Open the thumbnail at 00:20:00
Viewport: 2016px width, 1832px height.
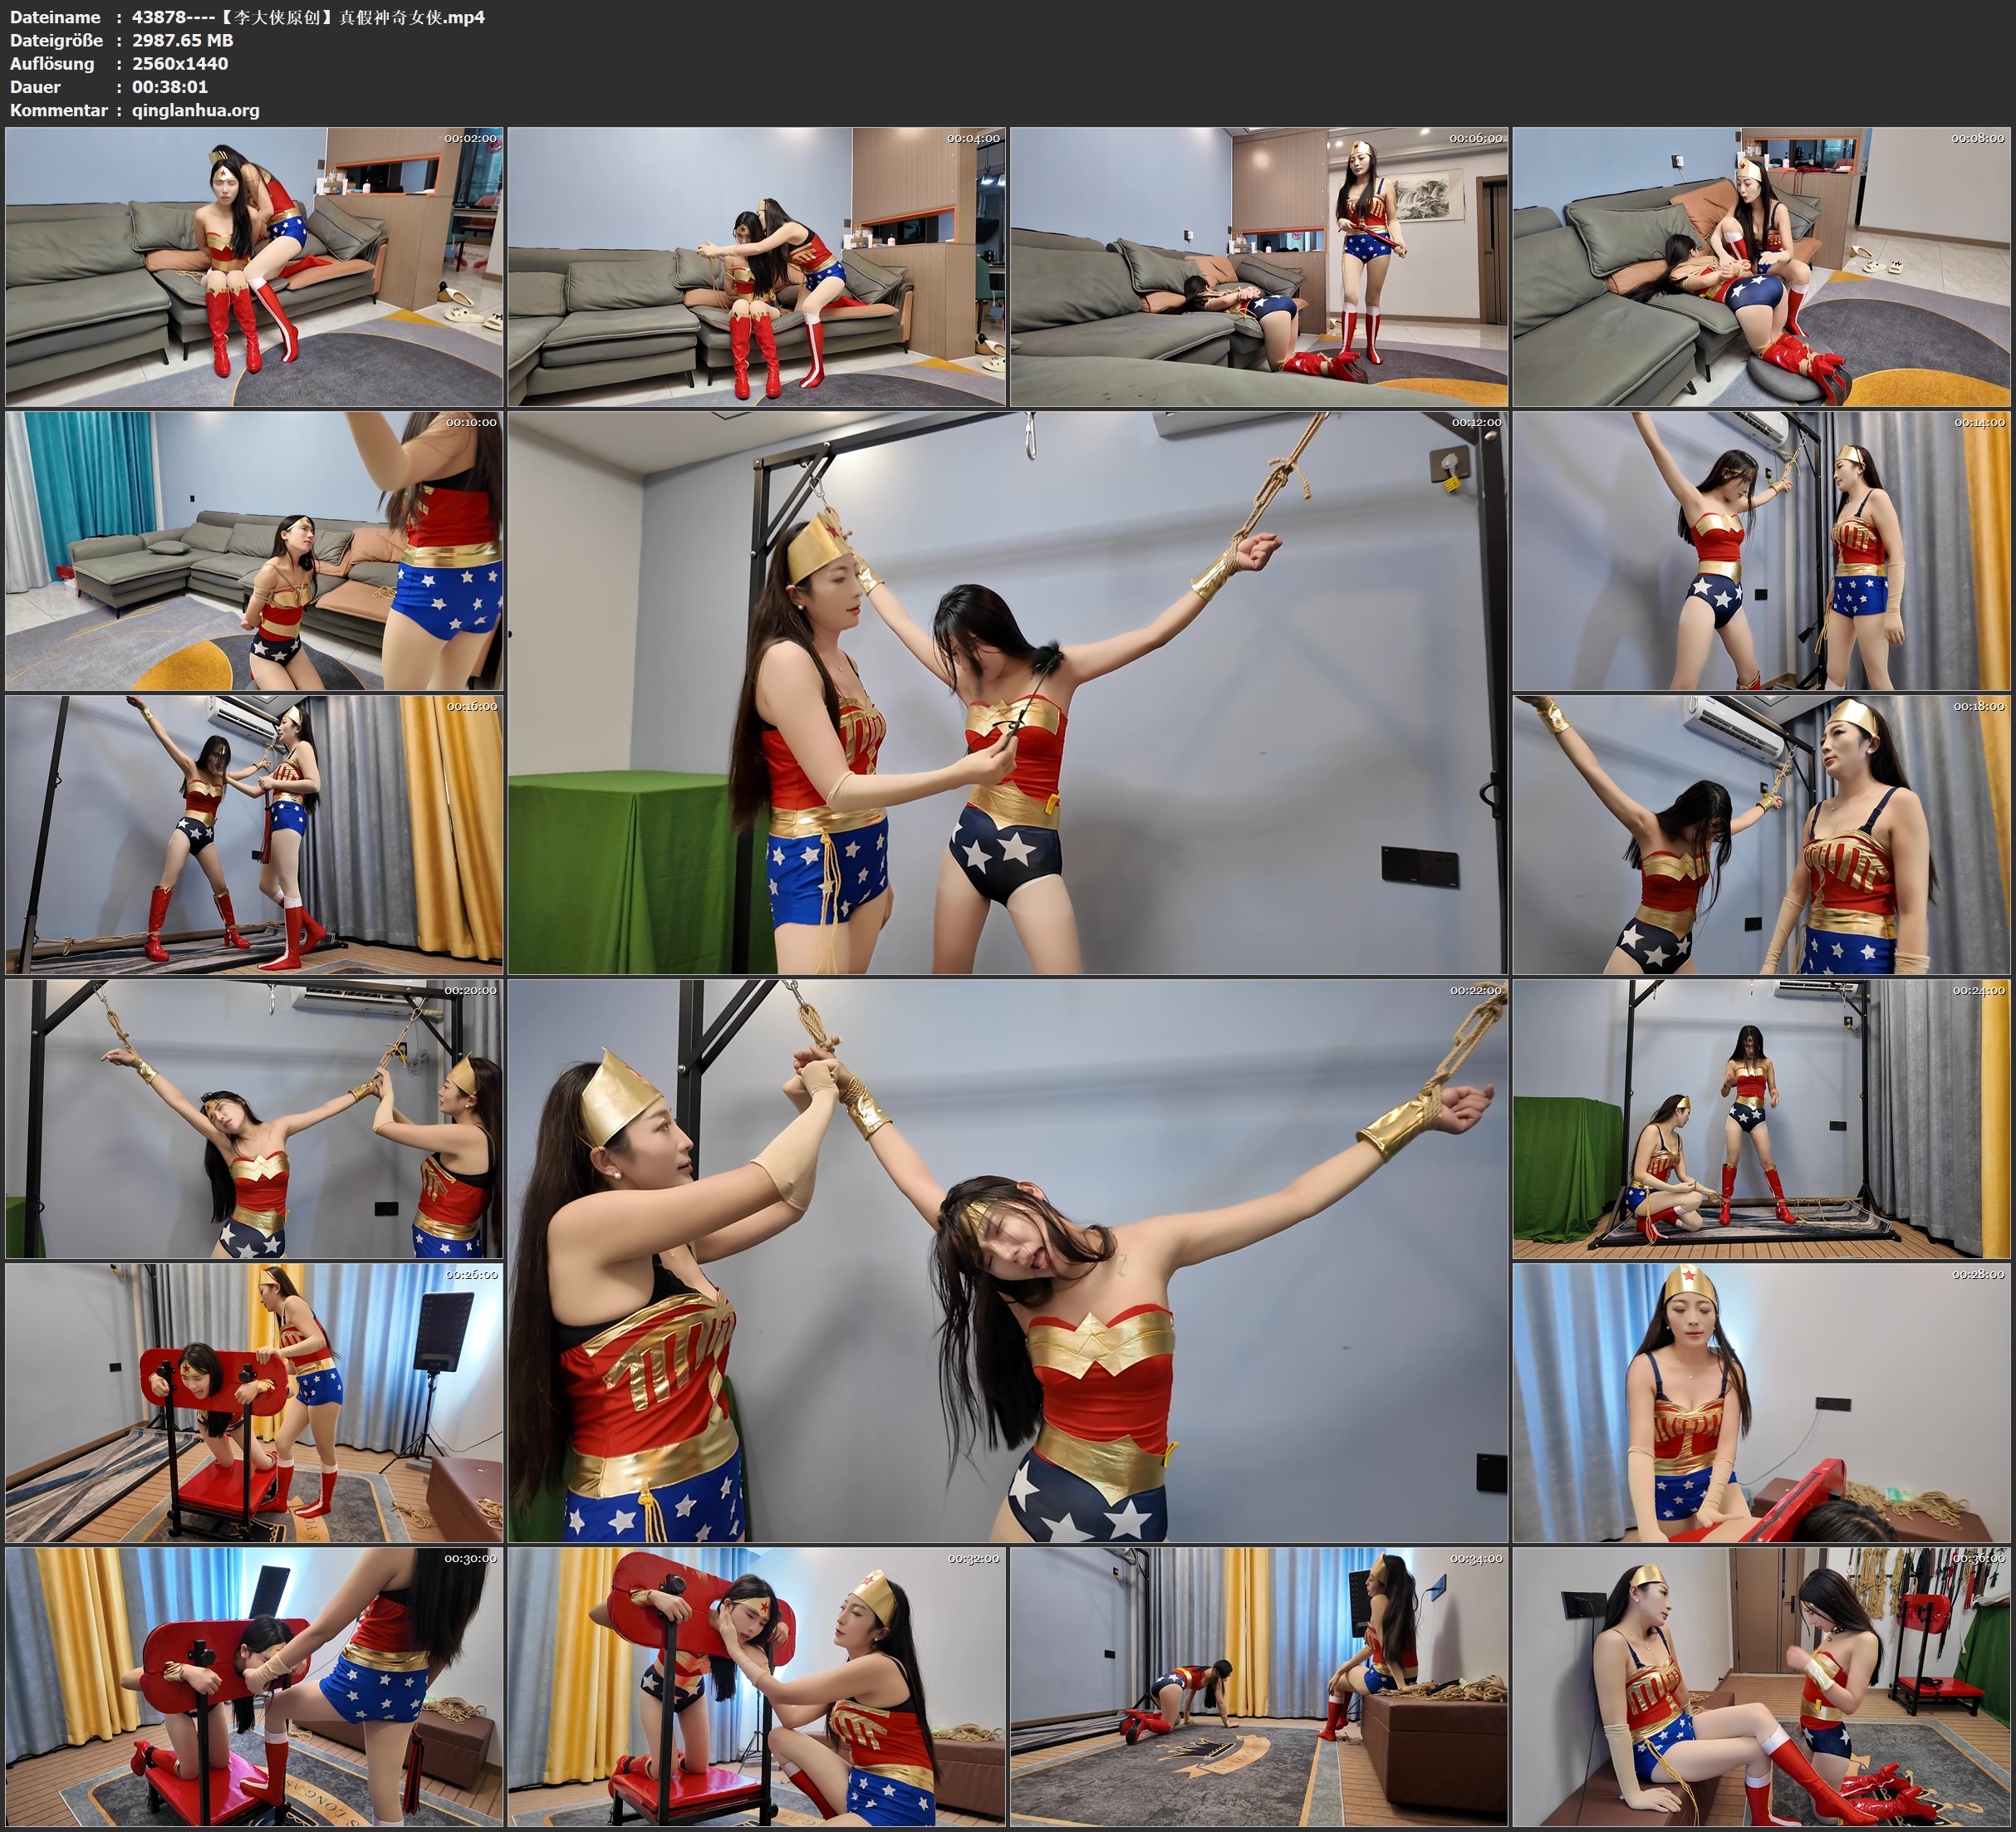pyautogui.click(x=254, y=1118)
